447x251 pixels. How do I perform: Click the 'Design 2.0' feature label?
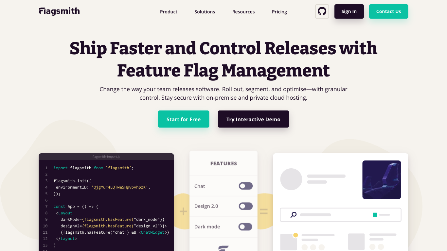206,206
